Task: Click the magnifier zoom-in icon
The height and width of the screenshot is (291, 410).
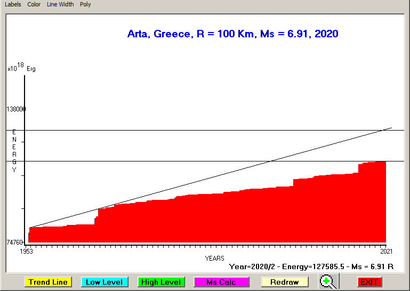Action: point(328,281)
